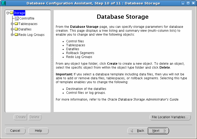Image resolution: width=197 pixels, height=139 pixels.
Task: Click the Redo Log Groups folder icon
Action: 16,35
